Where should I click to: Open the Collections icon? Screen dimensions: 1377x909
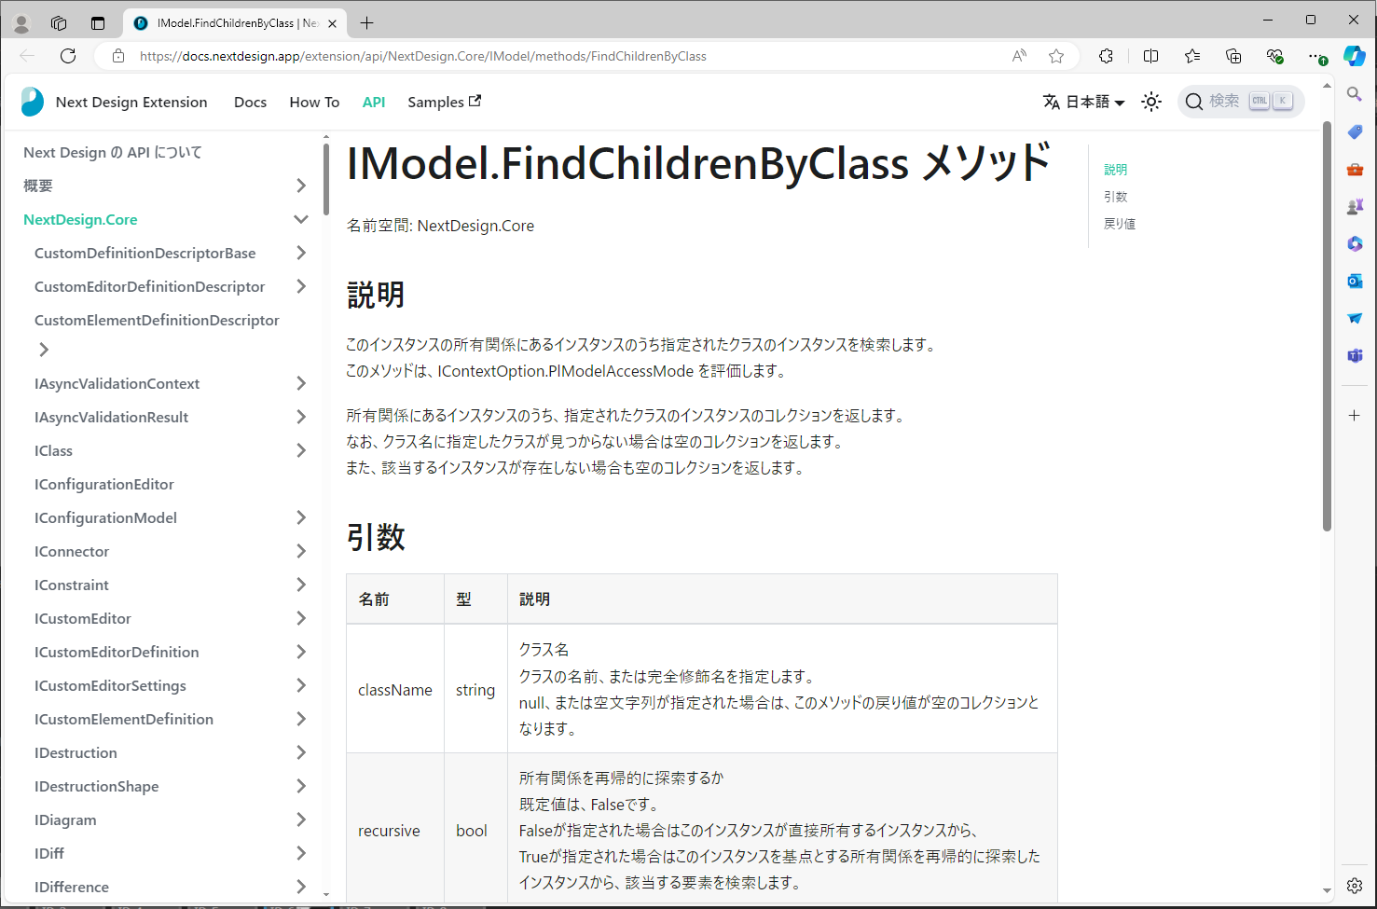(1233, 56)
